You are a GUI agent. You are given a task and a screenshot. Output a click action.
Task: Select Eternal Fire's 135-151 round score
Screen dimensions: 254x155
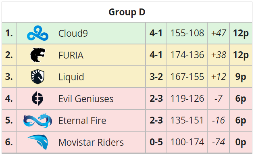tap(187, 120)
